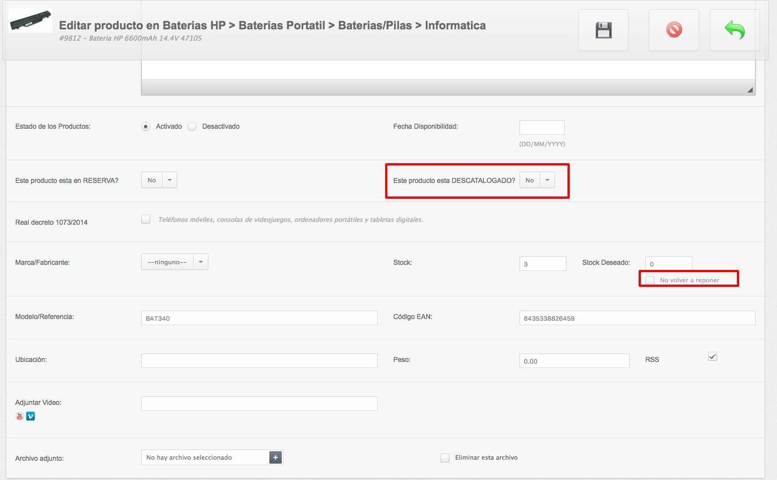Click the (DD/MM/YYYY) format hint
Screen dimensions: 777x480
click(542, 144)
